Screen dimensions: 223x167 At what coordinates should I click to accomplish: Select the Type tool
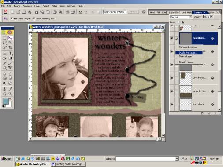click(x=10, y=53)
